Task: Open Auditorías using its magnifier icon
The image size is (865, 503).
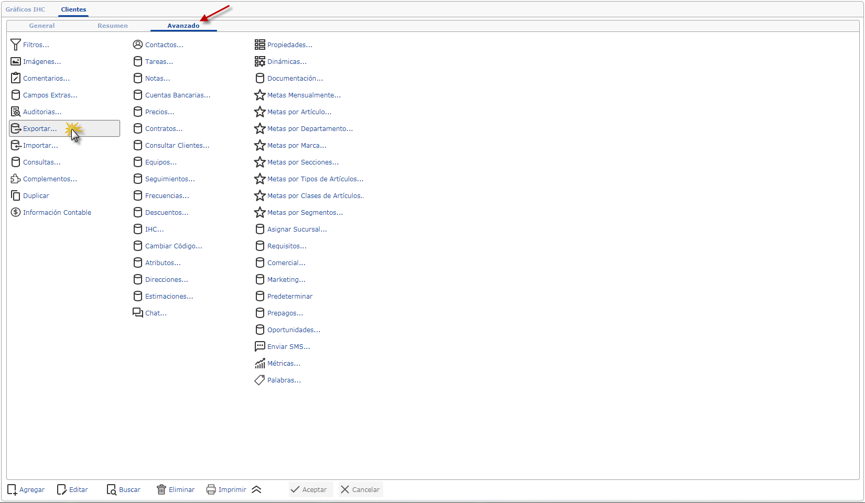Action: coord(16,112)
